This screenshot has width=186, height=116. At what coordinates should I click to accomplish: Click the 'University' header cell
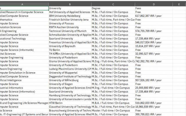(x=70, y=8)
